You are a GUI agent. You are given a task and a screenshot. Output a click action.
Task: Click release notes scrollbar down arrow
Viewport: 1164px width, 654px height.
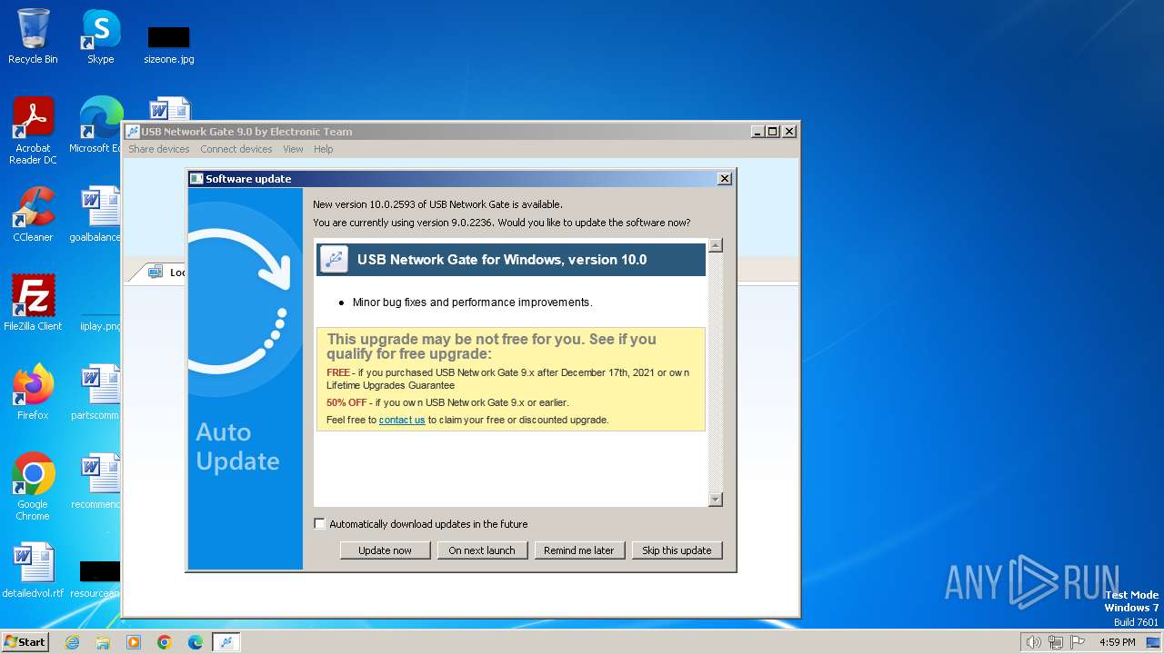point(716,499)
